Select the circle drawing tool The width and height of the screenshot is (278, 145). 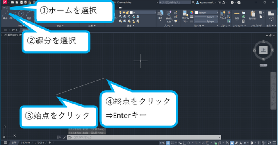[21, 13]
